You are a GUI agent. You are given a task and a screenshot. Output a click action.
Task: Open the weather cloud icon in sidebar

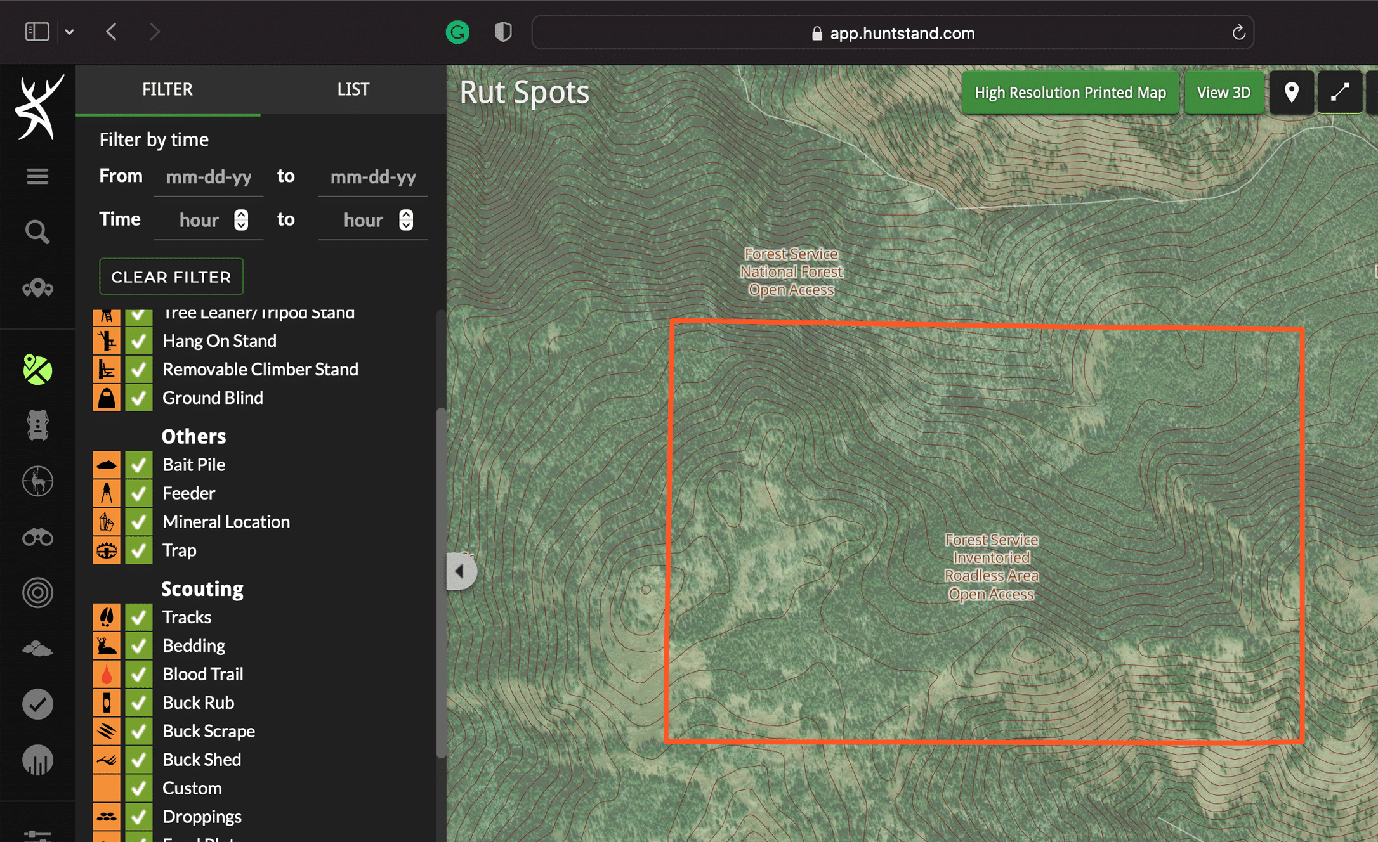tap(37, 647)
